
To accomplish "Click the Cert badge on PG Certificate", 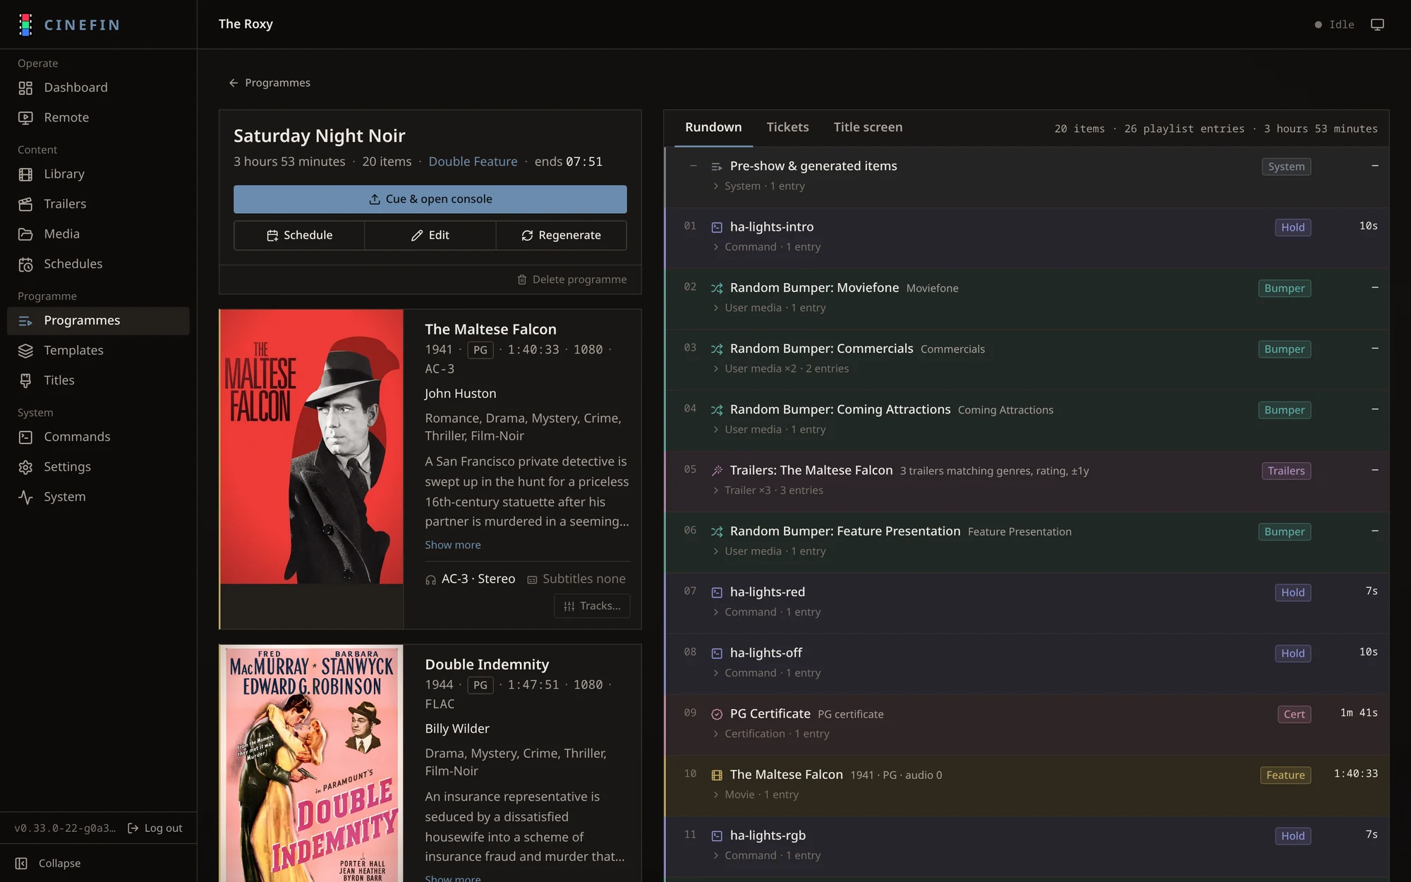I will point(1294,715).
